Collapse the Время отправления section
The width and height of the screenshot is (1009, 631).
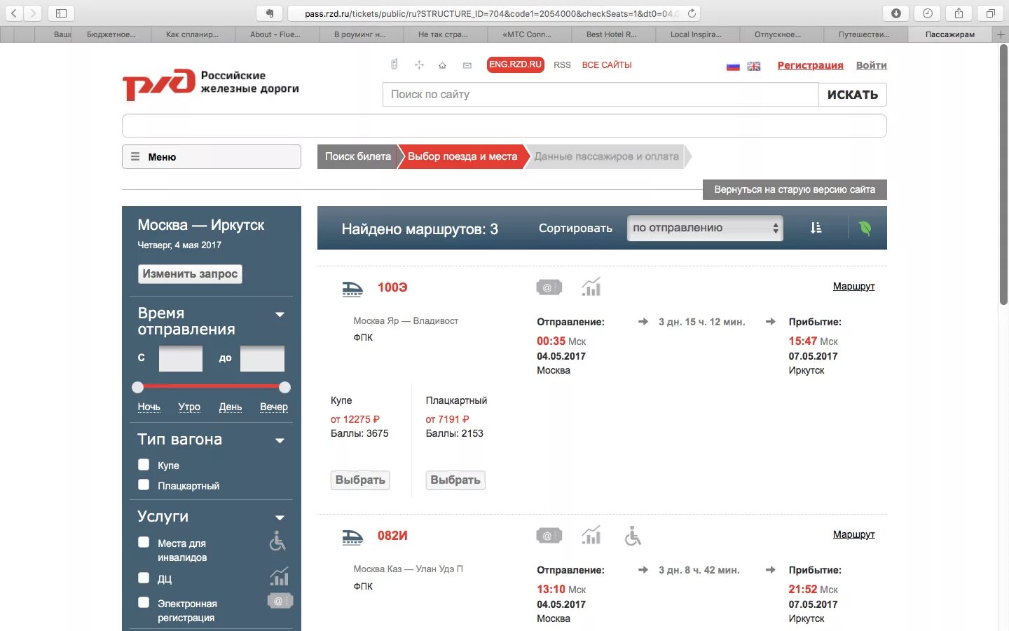(280, 315)
